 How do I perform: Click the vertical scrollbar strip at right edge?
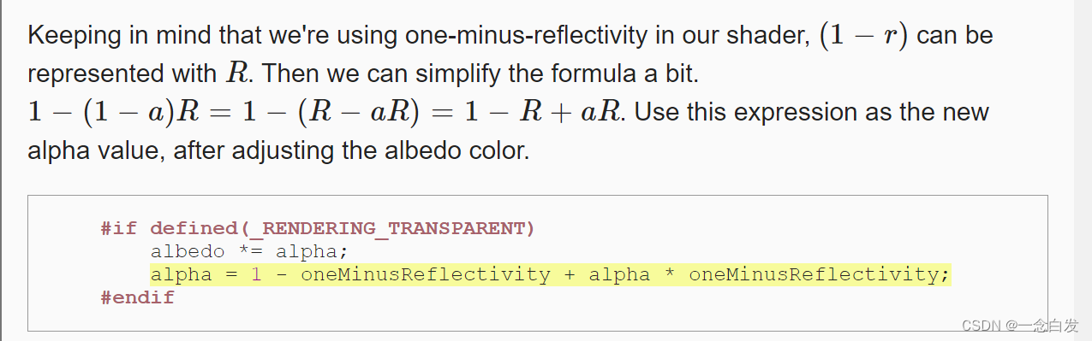[x=1083, y=170]
